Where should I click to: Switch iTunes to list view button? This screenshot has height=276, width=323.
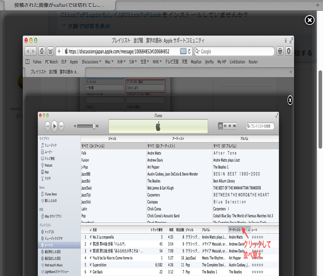click(220, 126)
